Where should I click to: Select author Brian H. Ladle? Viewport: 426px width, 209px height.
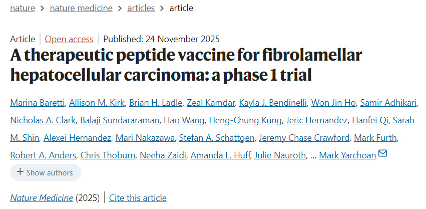tap(155, 103)
